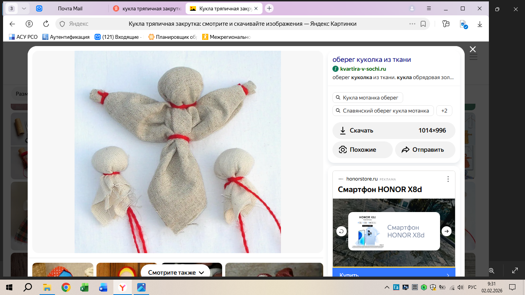Expand the tab group dropdown arrow
Viewport: 525px width, 295px height.
coord(24,8)
